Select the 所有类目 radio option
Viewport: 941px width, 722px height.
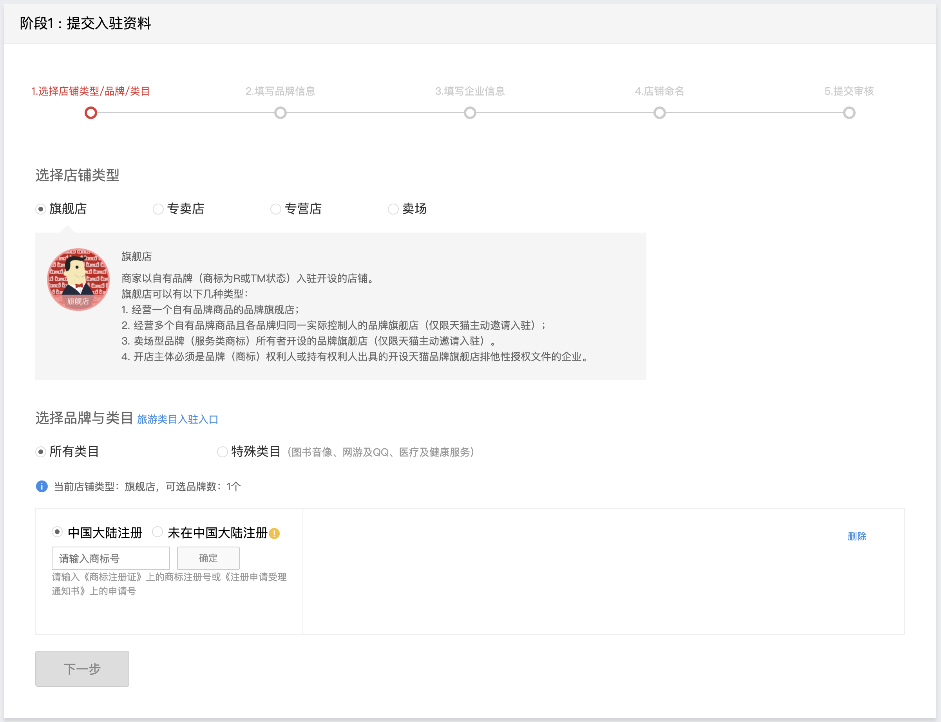41,452
